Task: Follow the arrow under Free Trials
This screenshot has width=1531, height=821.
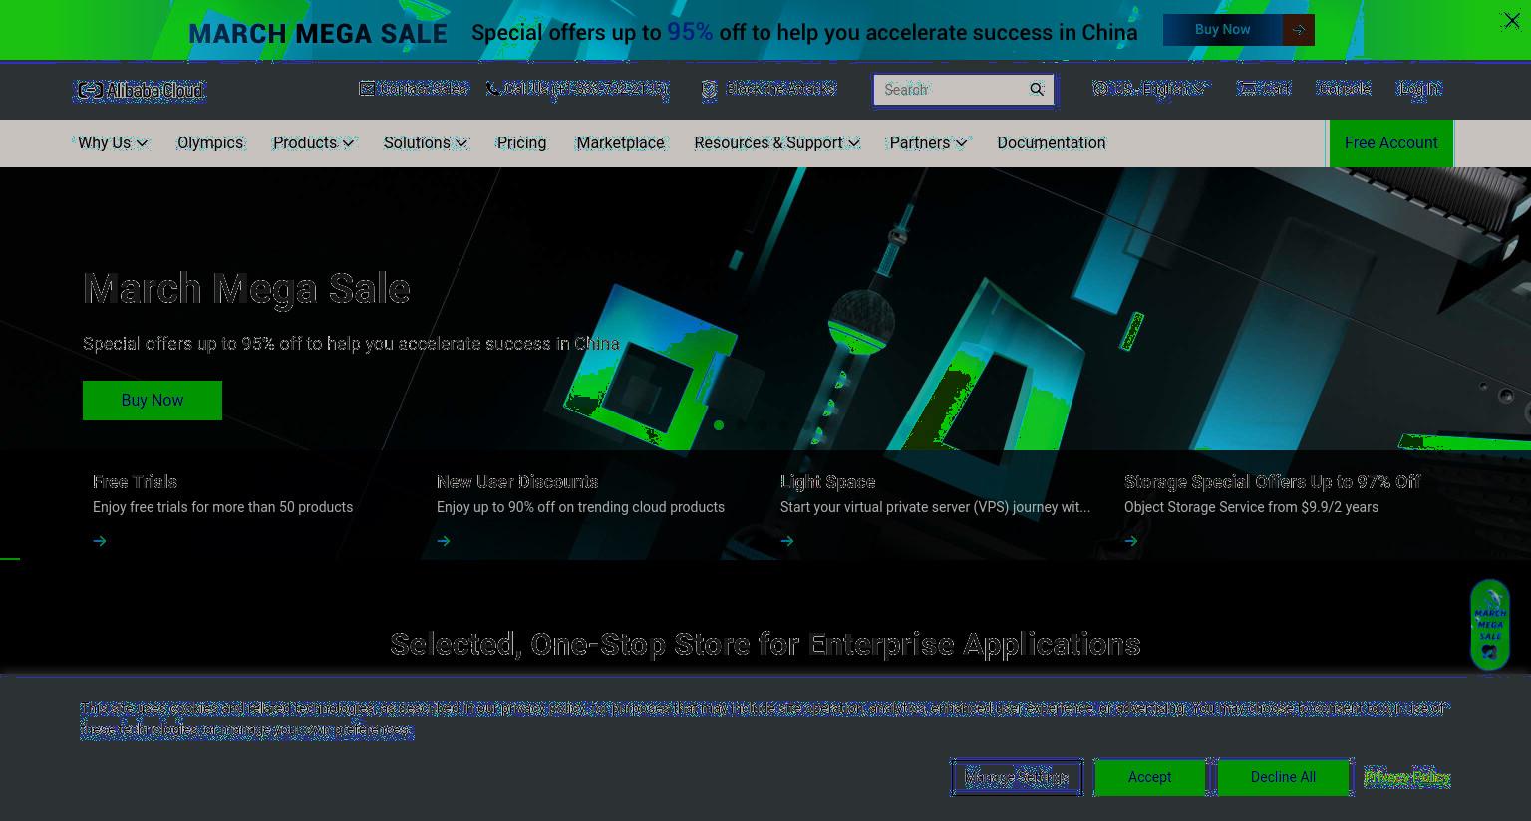Action: (99, 541)
